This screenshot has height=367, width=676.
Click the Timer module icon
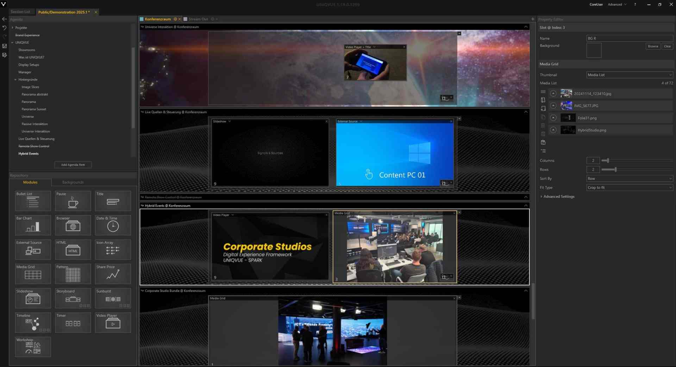pos(73,322)
